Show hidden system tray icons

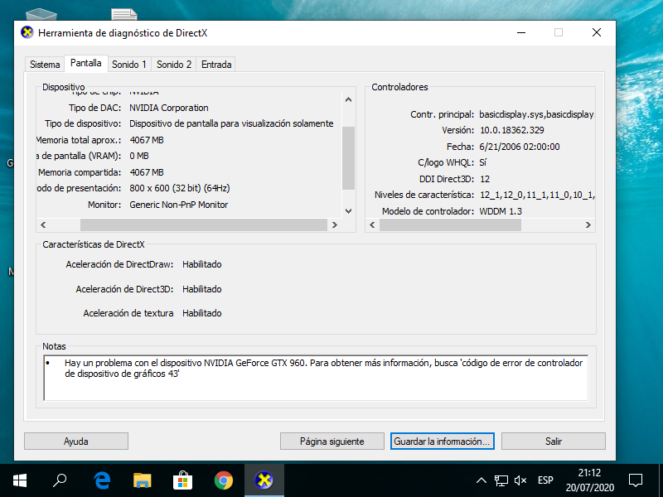coord(482,480)
